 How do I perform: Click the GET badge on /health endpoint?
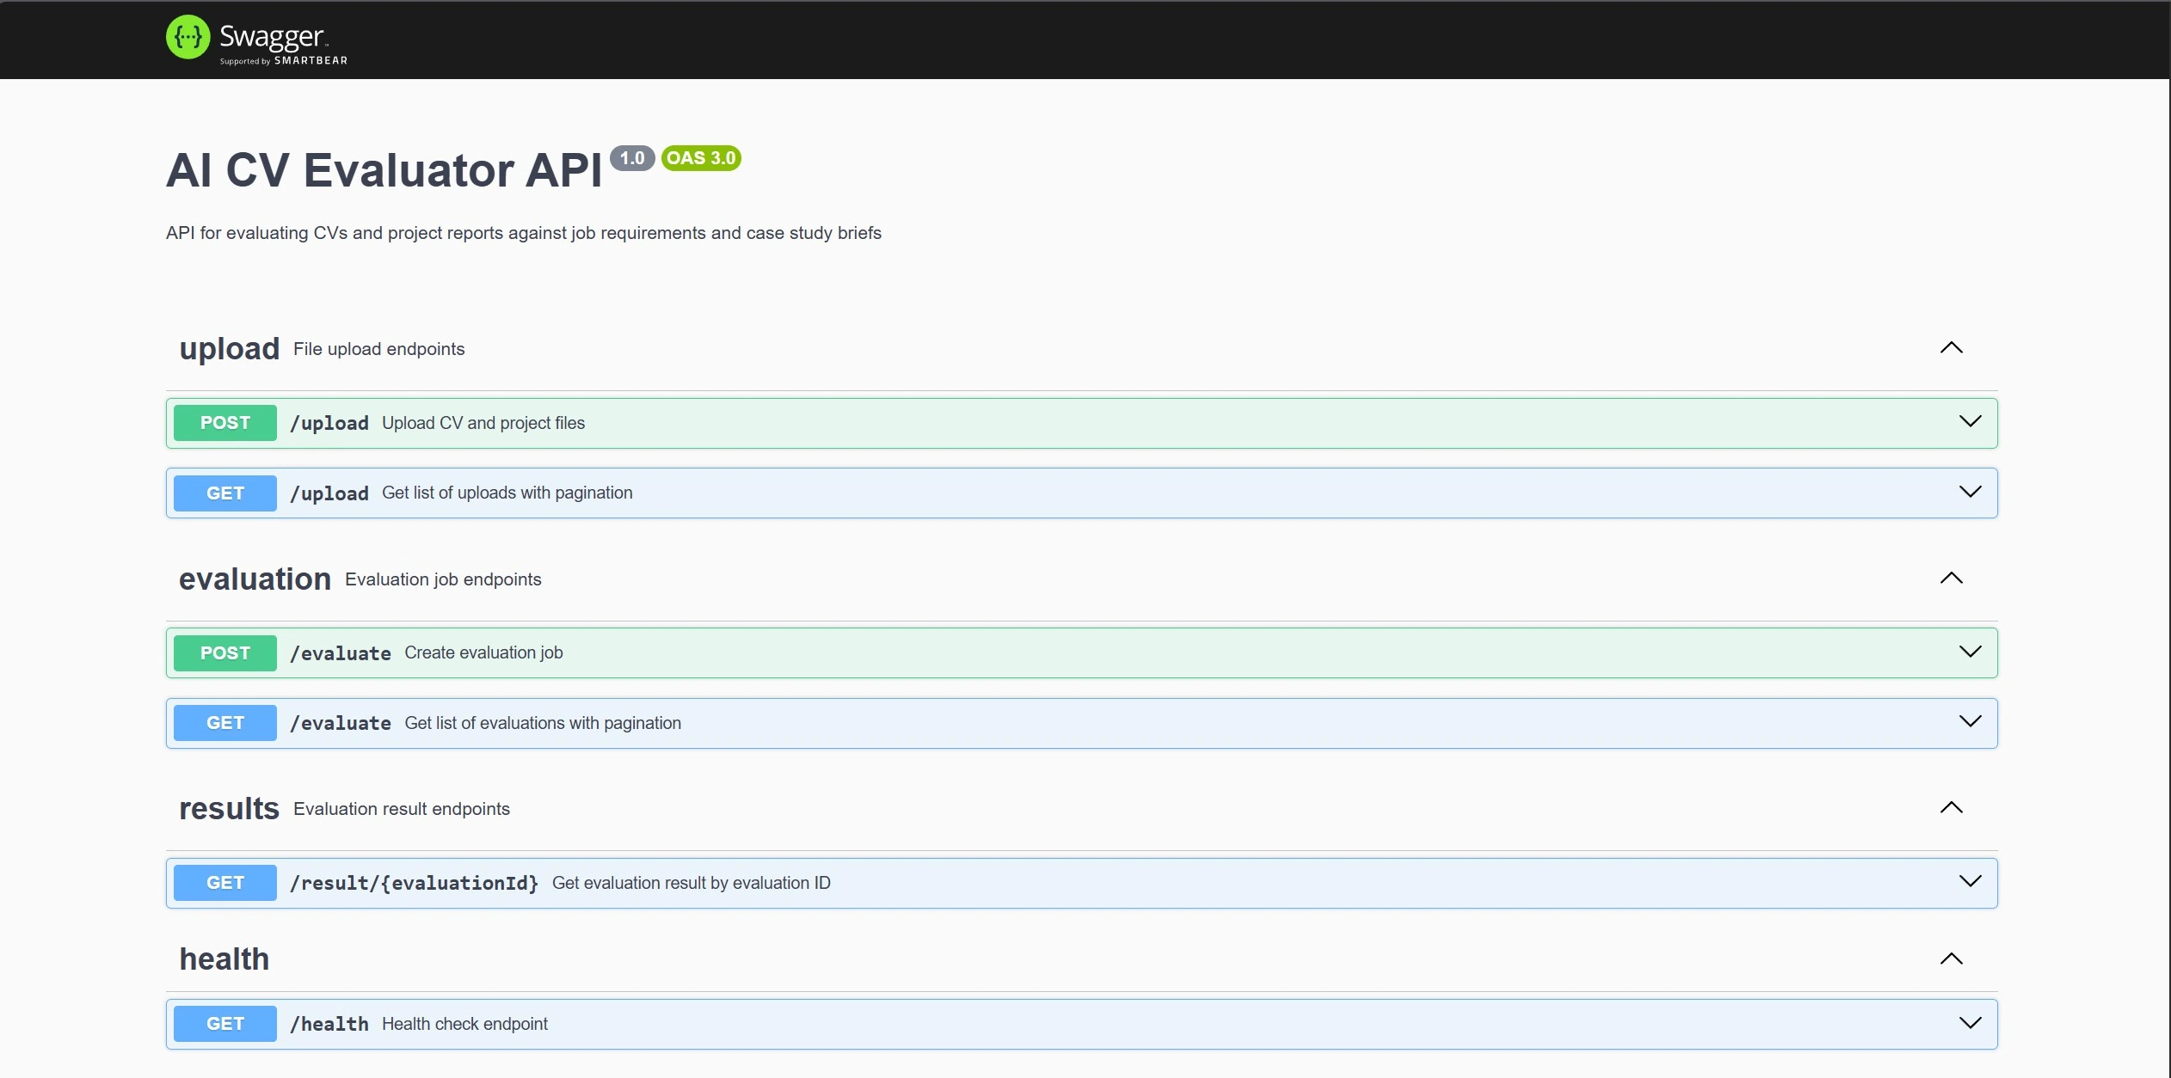click(224, 1023)
